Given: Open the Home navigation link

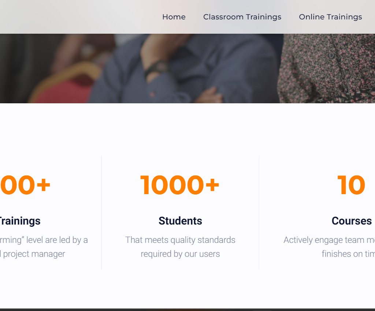Looking at the screenshot, I should (174, 17).
